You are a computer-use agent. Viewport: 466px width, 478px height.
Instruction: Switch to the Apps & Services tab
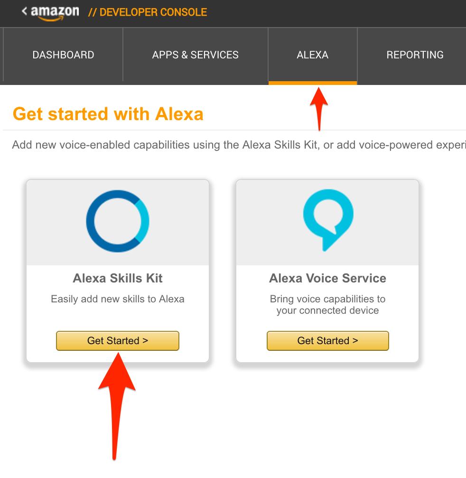coord(195,55)
